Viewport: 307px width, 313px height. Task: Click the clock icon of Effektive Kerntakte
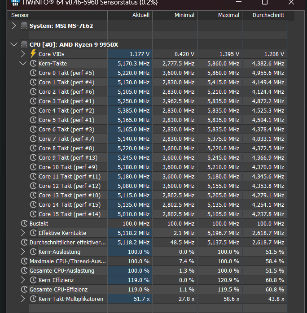point(33,233)
